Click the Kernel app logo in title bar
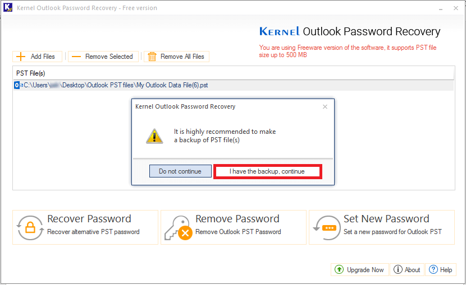 pyautogui.click(x=8, y=7)
